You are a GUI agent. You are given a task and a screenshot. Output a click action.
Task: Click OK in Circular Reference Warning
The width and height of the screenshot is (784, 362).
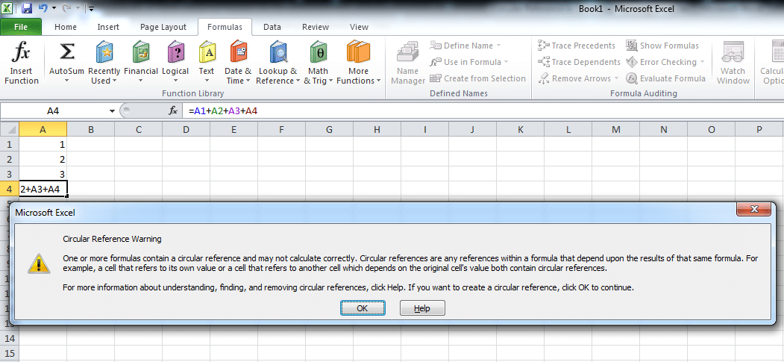pyautogui.click(x=363, y=308)
